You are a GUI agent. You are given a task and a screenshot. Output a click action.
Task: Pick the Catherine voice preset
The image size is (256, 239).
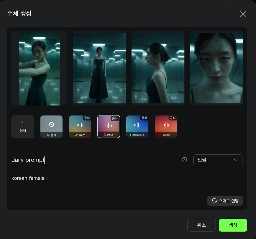(x=137, y=126)
